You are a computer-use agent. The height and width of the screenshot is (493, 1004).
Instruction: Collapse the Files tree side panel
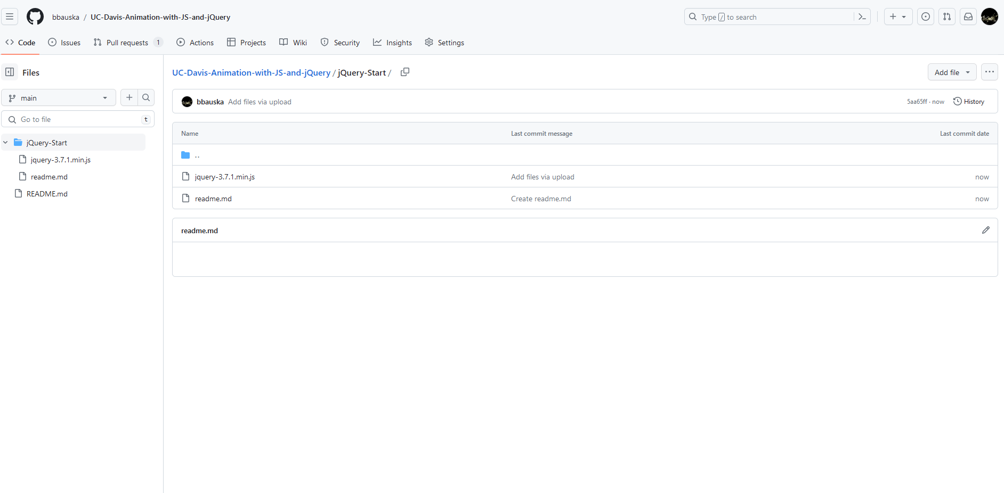click(10, 72)
